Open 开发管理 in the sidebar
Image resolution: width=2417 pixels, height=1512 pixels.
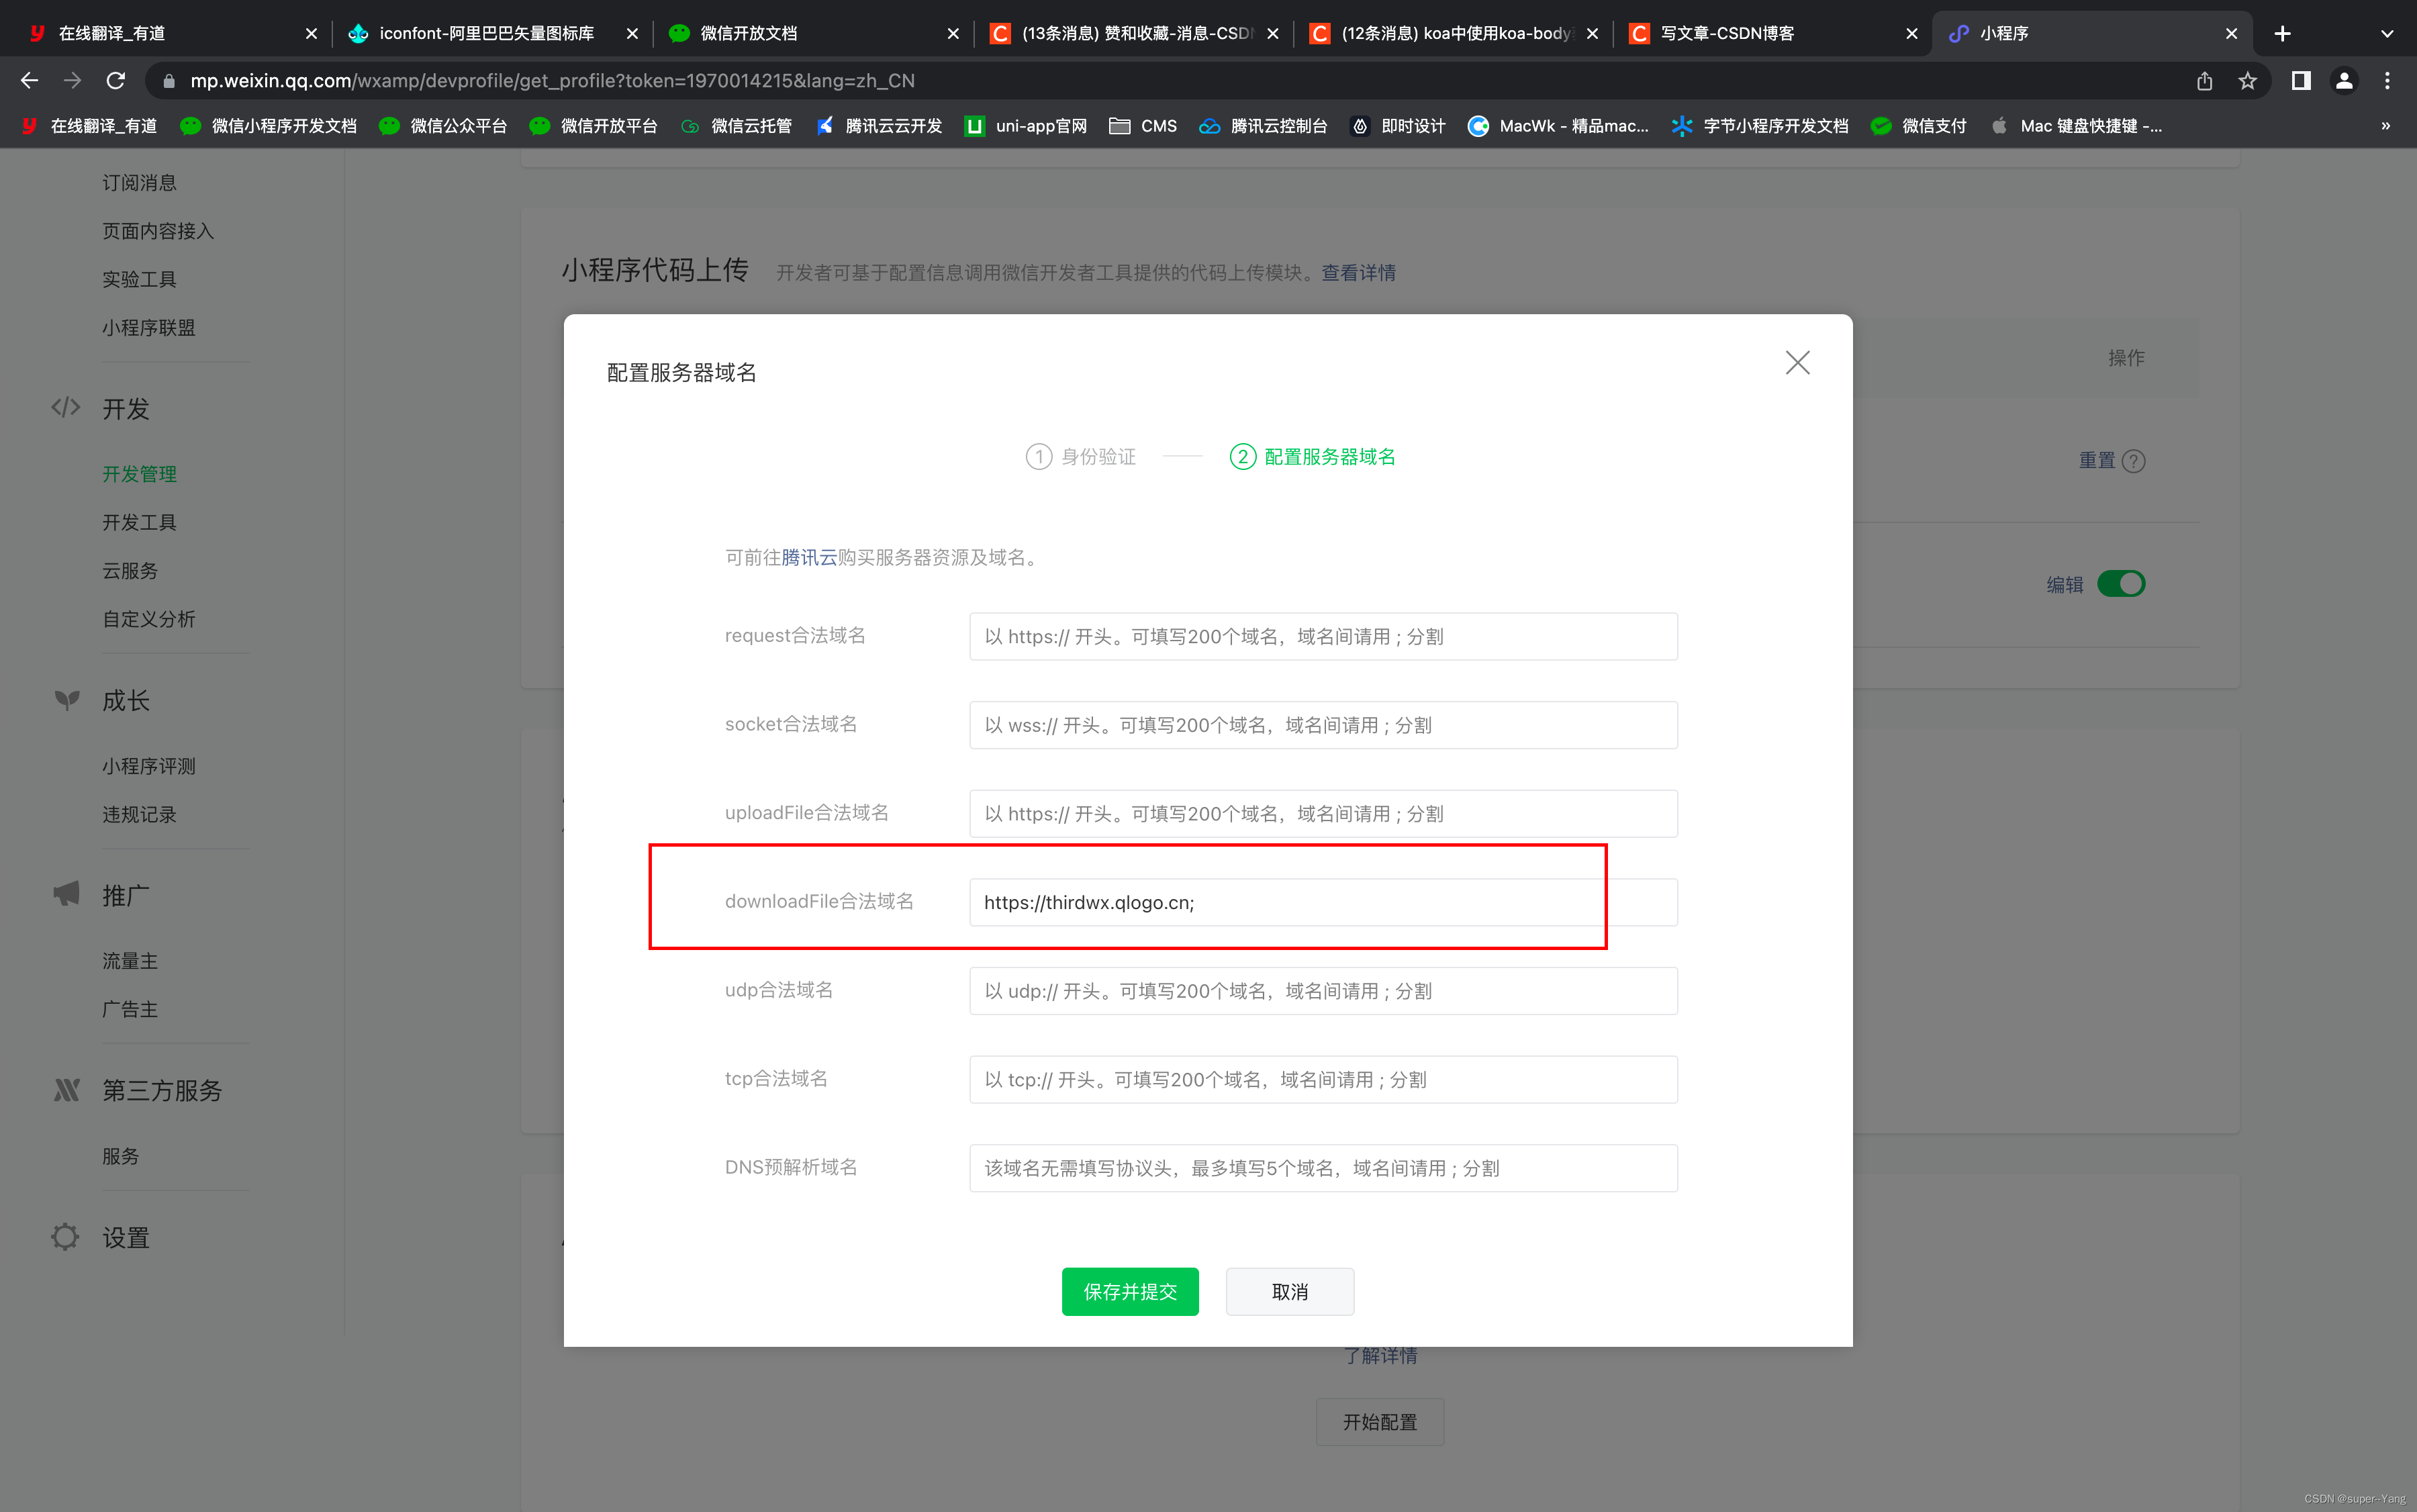pyautogui.click(x=139, y=474)
